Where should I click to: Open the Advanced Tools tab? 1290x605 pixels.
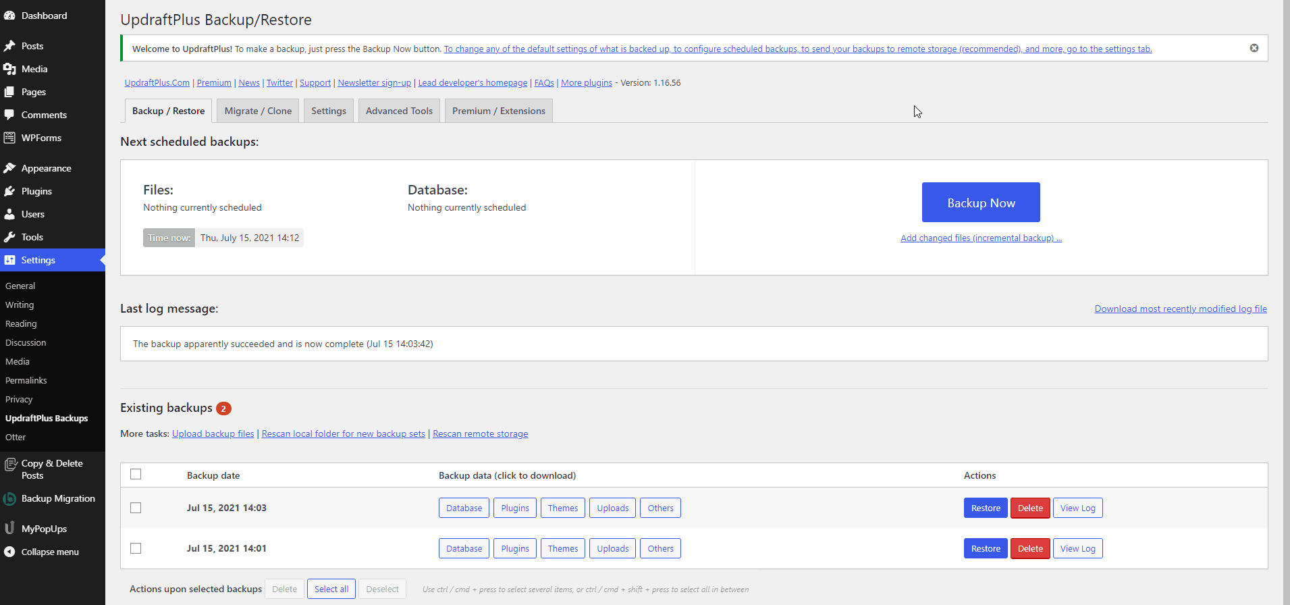tap(399, 111)
